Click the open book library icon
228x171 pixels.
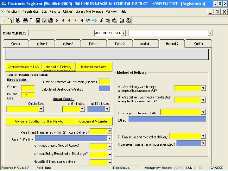122,20
